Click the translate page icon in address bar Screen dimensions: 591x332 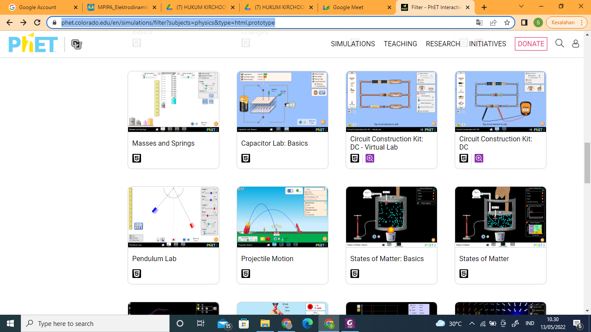click(479, 22)
